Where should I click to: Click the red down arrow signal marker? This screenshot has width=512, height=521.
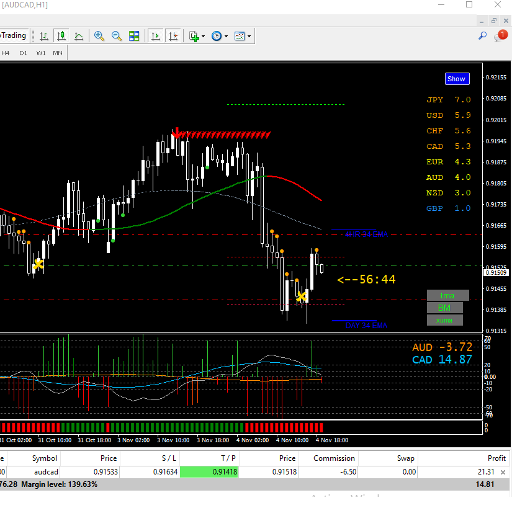[177, 133]
